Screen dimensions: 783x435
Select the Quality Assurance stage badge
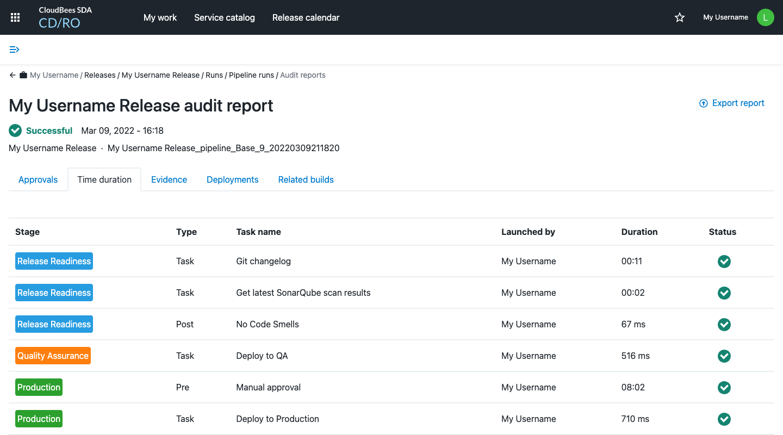pyautogui.click(x=53, y=355)
